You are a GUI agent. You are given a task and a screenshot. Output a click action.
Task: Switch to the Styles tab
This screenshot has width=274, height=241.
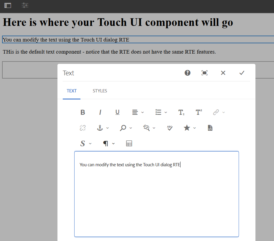(100, 91)
